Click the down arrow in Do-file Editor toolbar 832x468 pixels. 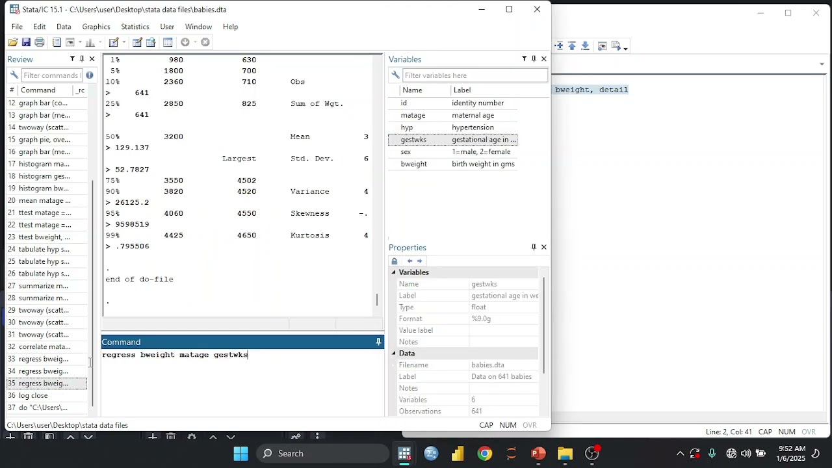585,46
